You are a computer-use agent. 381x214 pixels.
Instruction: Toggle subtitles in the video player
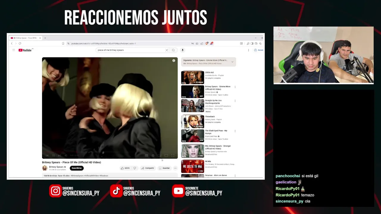(146, 155)
